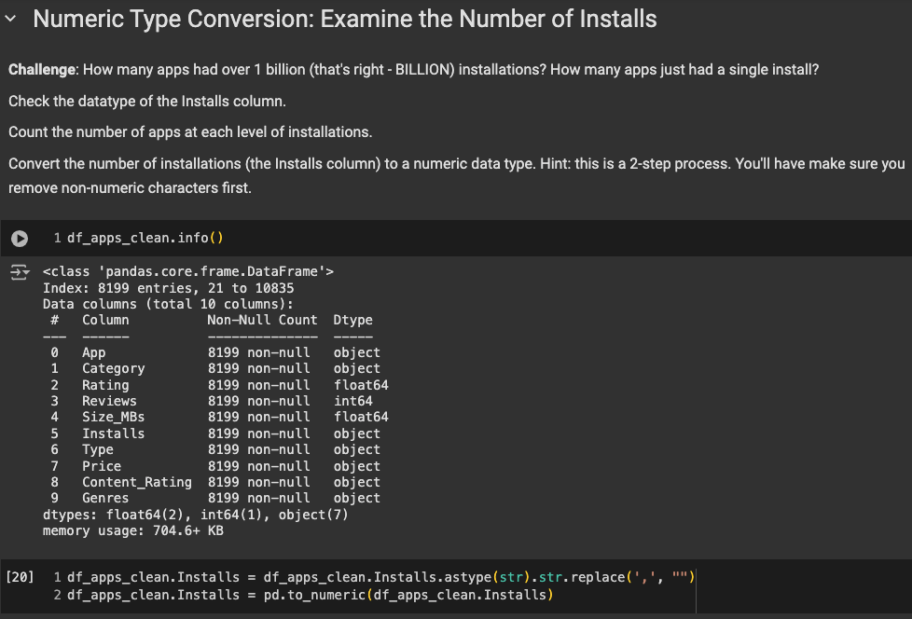The width and height of the screenshot is (912, 619).
Task: Click code line with str.replace
Action: point(381,577)
